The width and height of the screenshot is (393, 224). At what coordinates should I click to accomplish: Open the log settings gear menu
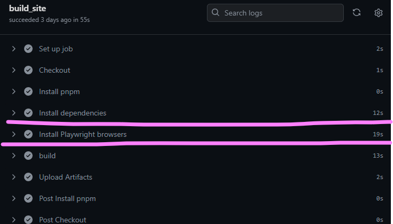point(379,13)
